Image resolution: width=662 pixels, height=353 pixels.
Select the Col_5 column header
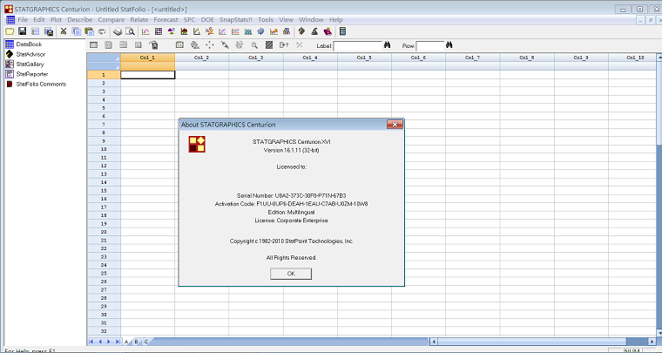(364, 58)
